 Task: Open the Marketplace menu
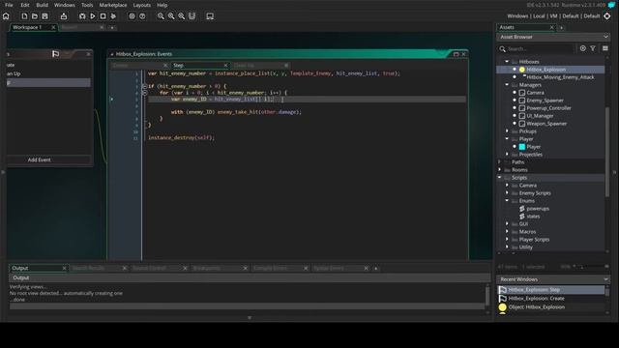tap(113, 5)
